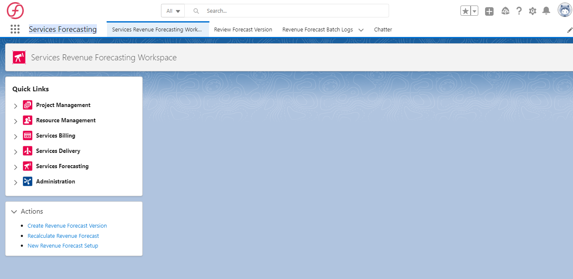Open the Notifications bell
This screenshot has height=279, width=573.
pyautogui.click(x=546, y=11)
